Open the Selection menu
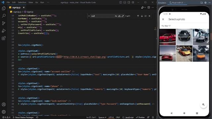The width and height of the screenshot is (212, 119). click(x=22, y=2)
